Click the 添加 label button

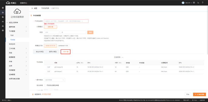click(90, 32)
